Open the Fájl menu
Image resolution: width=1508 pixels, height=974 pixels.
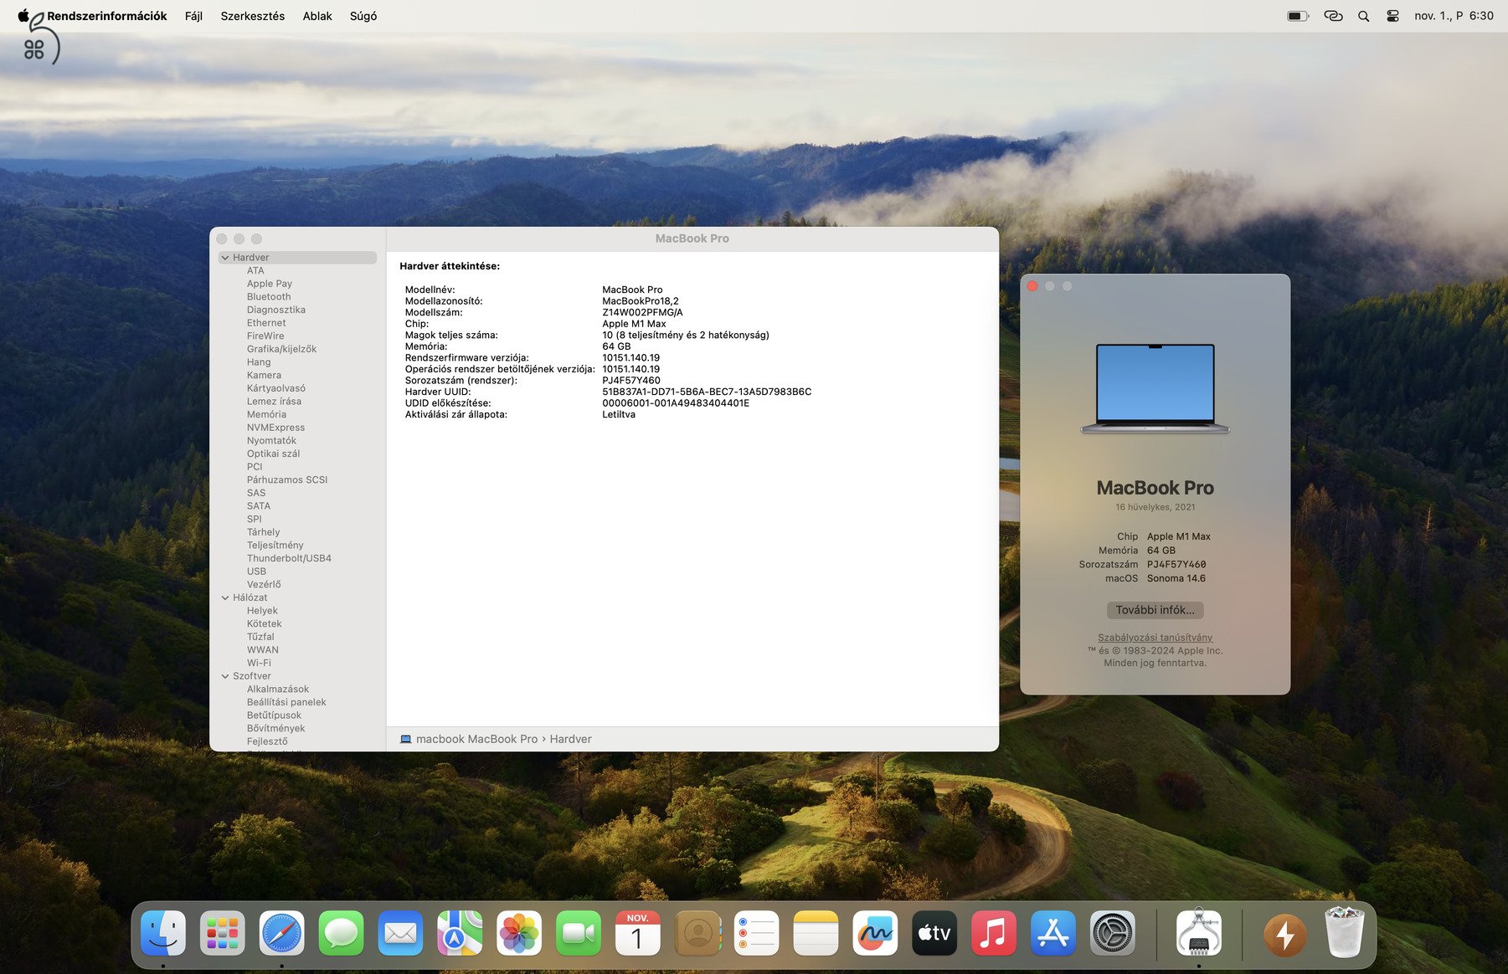click(193, 16)
